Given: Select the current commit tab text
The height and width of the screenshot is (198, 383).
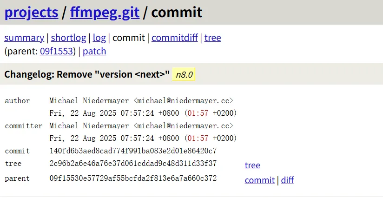Looking at the screenshot, I should 129,38.
